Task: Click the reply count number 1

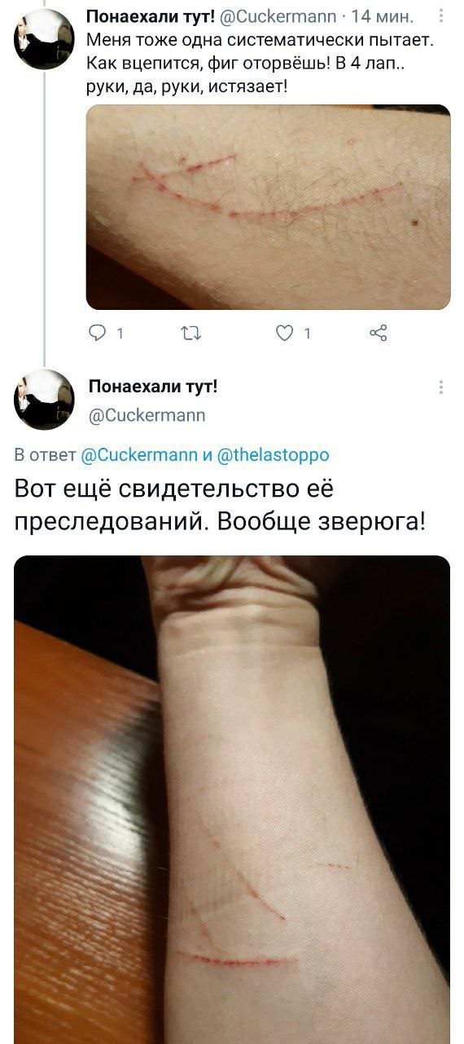Action: [x=120, y=333]
